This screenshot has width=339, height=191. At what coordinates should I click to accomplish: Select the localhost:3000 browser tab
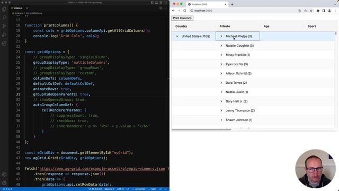click(x=207, y=4)
